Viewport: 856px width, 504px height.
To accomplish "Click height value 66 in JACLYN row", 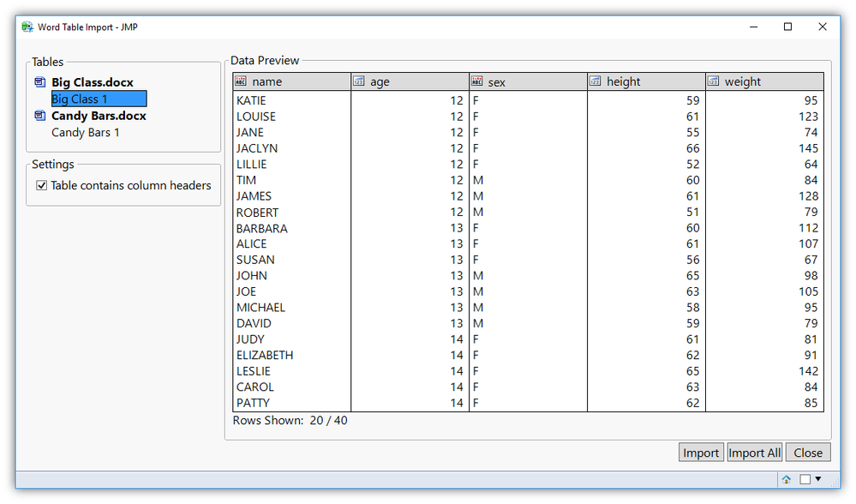I will pos(693,148).
